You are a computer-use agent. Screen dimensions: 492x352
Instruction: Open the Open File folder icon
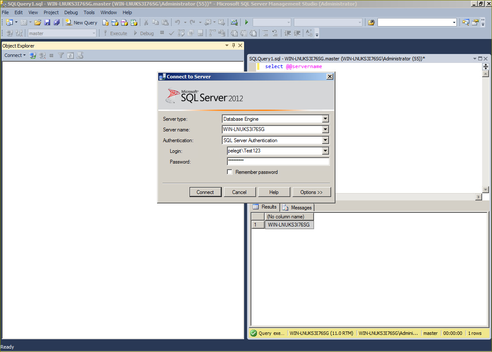(x=38, y=23)
